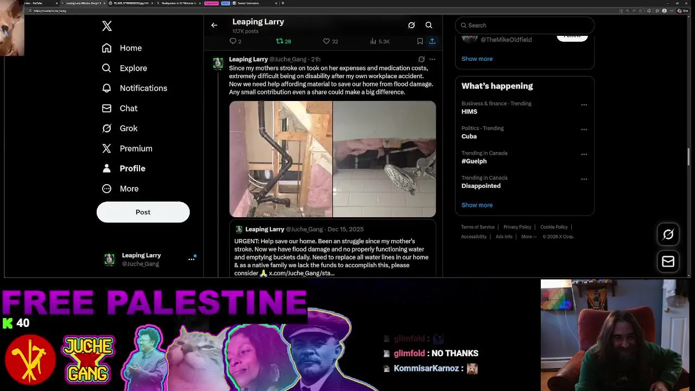This screenshot has height=391, width=695.
Task: Open the pipes photo on the left
Action: [x=281, y=159]
